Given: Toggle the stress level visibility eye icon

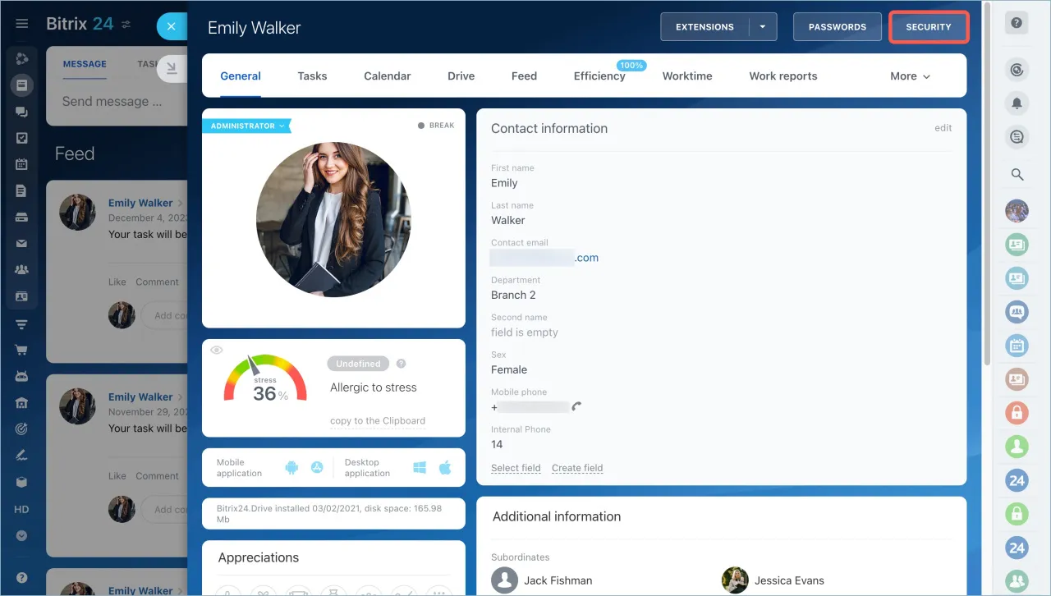Looking at the screenshot, I should [217, 350].
